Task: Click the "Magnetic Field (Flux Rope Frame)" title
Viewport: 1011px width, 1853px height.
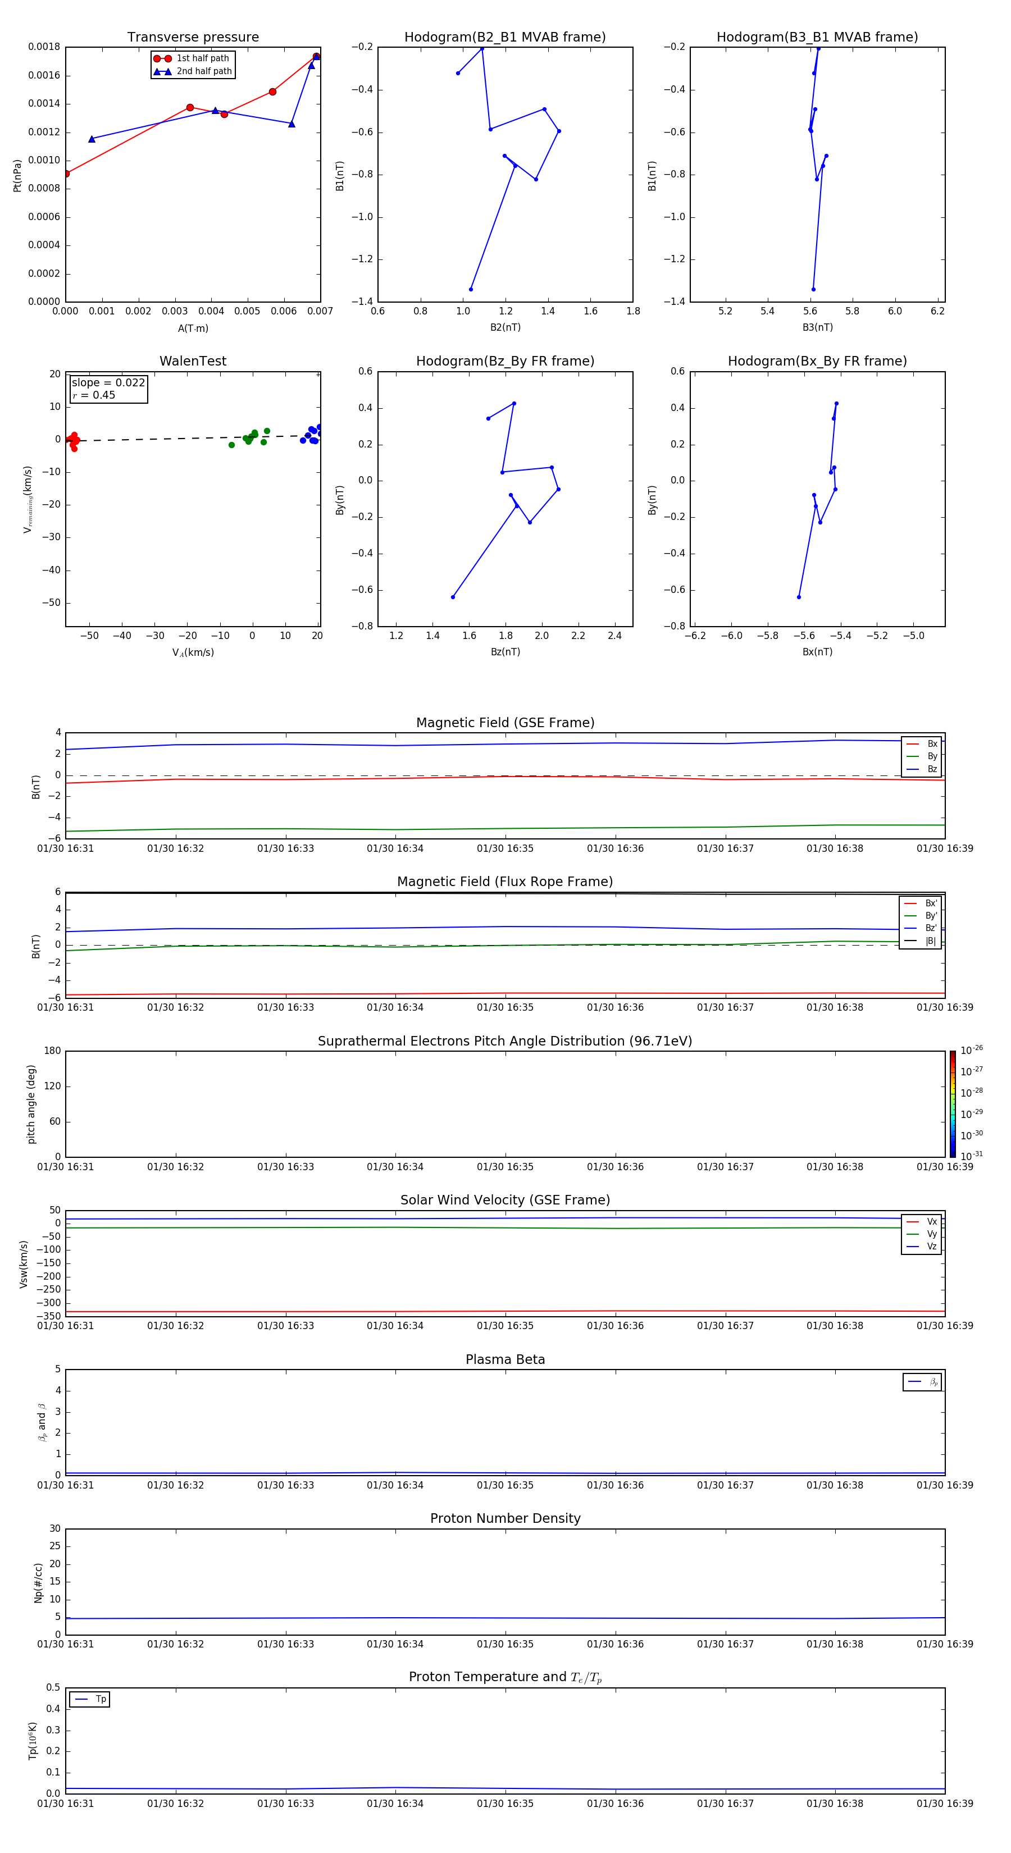Action: click(x=505, y=882)
